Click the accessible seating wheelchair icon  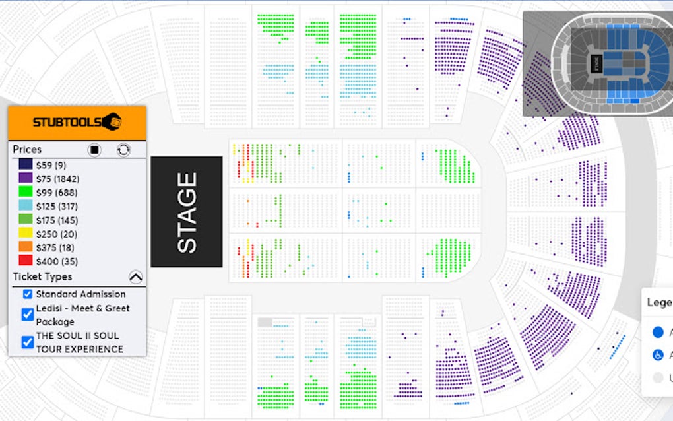click(657, 355)
